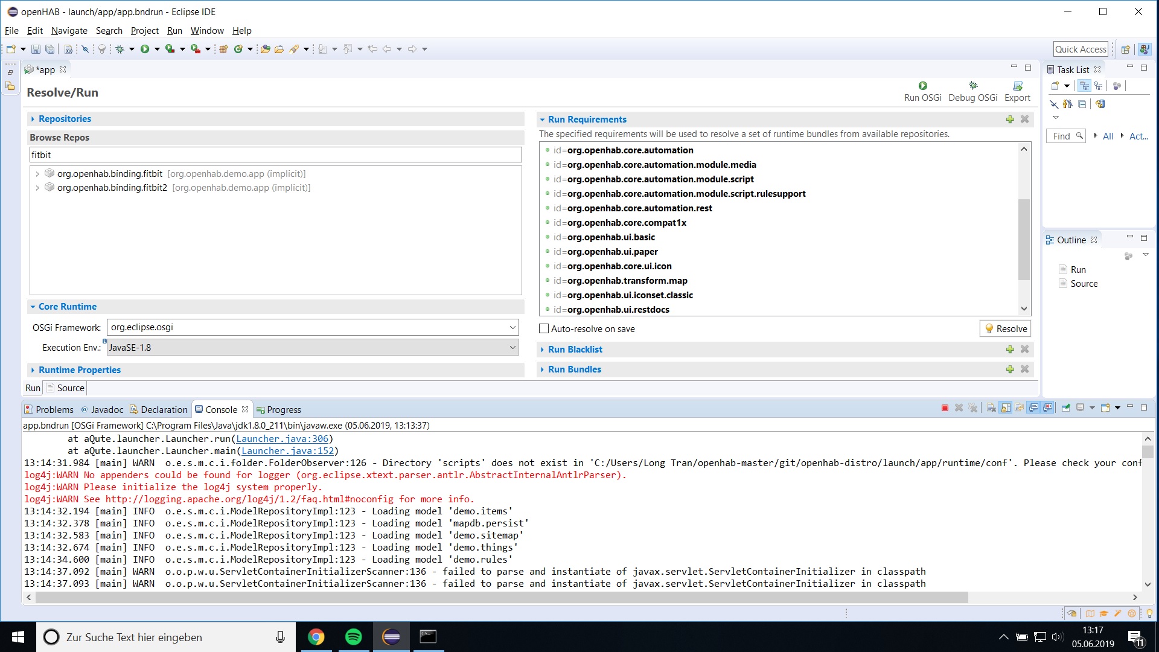Expand the Runtime Properties section
1159x652 pixels.
33,369
